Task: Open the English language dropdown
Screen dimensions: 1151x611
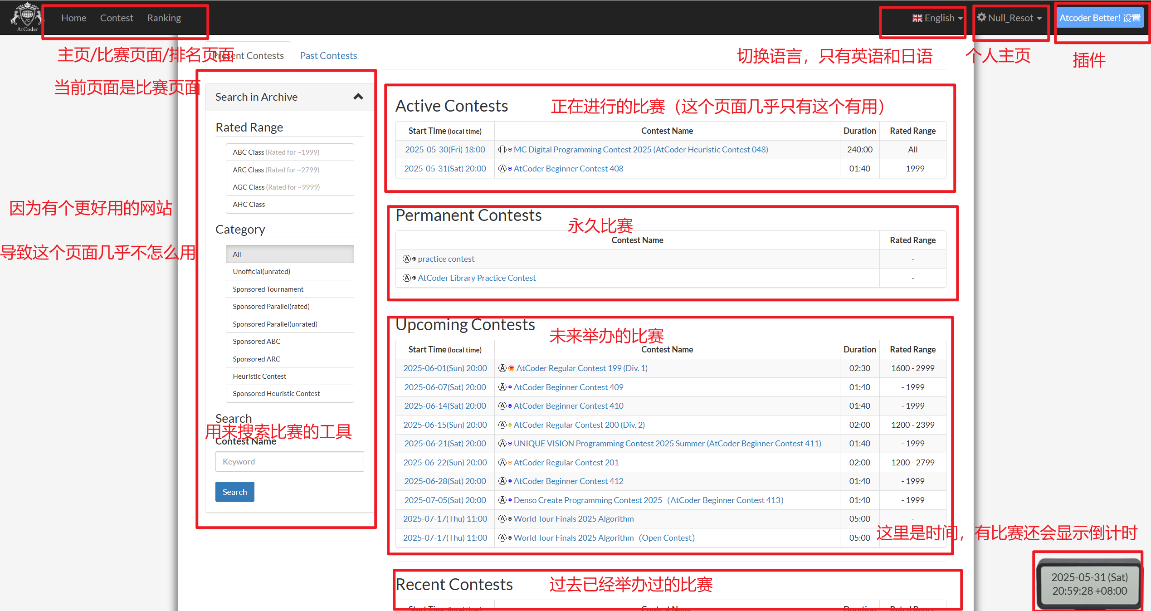Action: (938, 18)
